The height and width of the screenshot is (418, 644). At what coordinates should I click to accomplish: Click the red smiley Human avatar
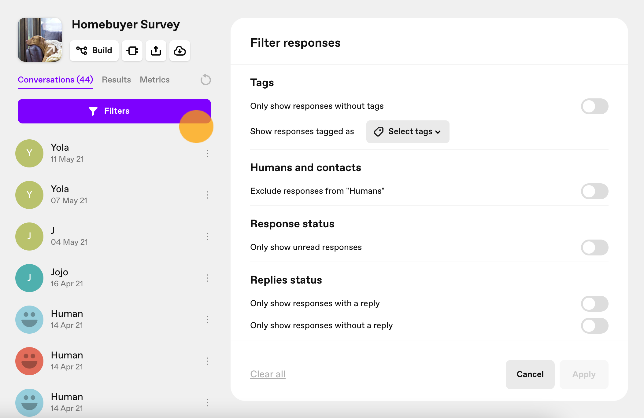point(29,361)
